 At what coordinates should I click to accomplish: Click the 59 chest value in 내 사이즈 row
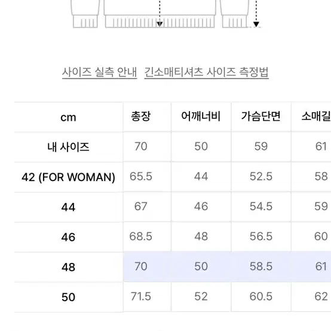click(261, 146)
